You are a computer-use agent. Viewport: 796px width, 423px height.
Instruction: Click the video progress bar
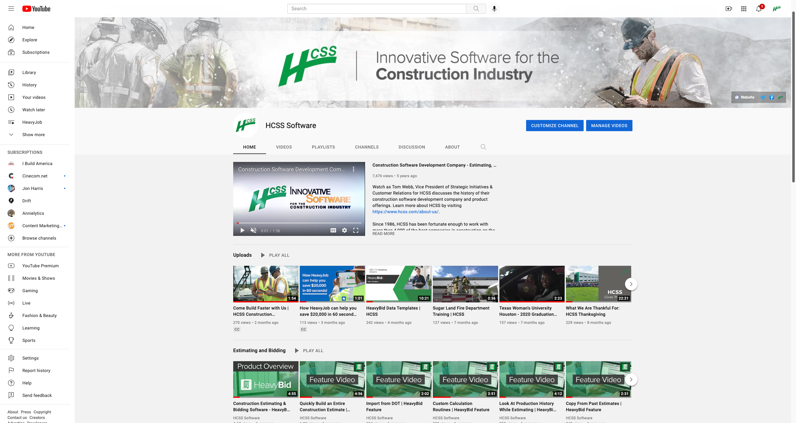(x=298, y=223)
